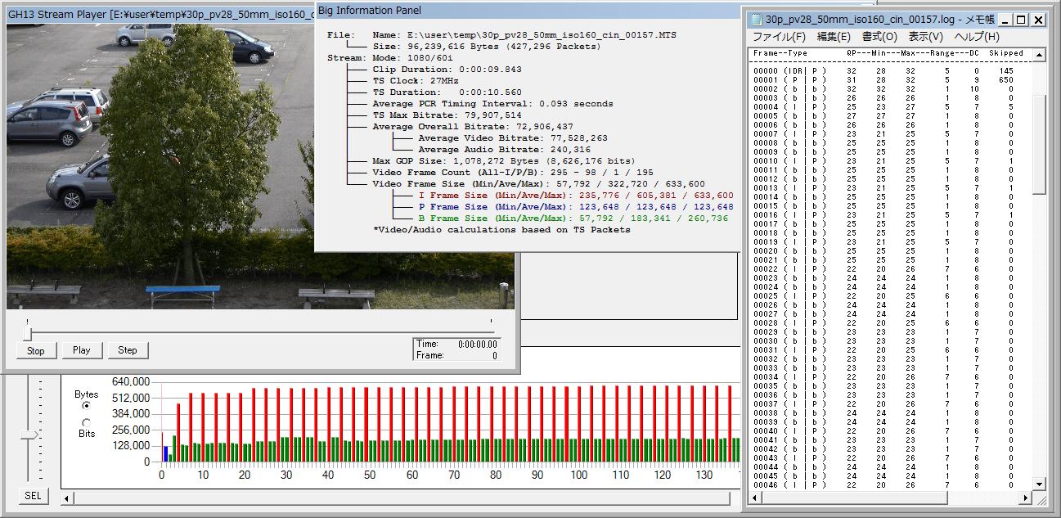Open the 書式(O) menu in Notepad
The height and width of the screenshot is (518, 1061).
click(879, 37)
